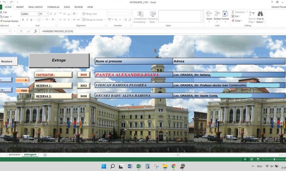Viewport: 286px width, 171px height.
Task: Switch to the persoane sheet tab
Action: 14,154
